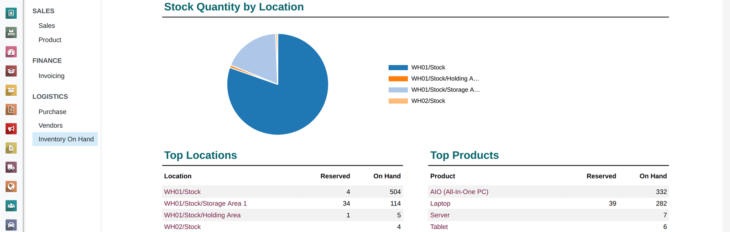Open the orange globe Website icon

(x=11, y=186)
